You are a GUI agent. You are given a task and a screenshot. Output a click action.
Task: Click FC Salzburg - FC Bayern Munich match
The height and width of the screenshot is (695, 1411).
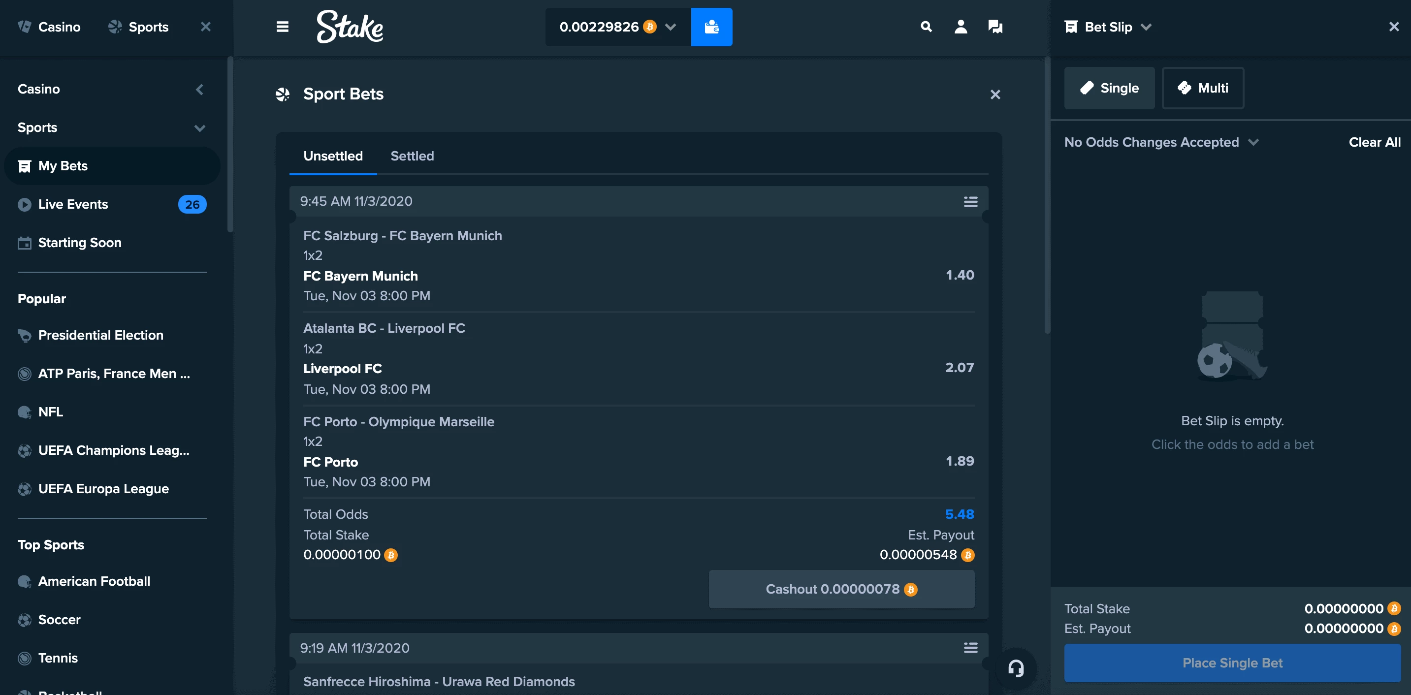coord(403,236)
